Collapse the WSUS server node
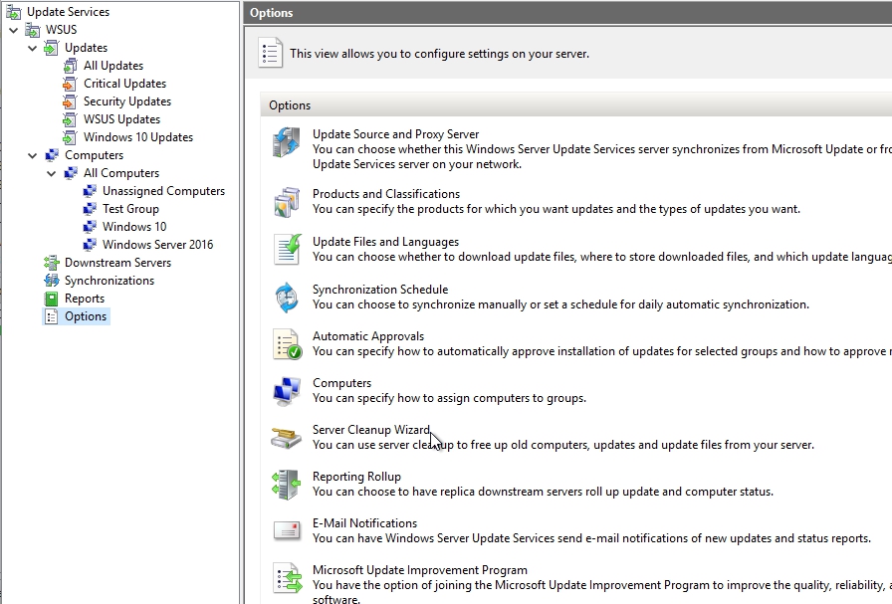 tap(14, 30)
